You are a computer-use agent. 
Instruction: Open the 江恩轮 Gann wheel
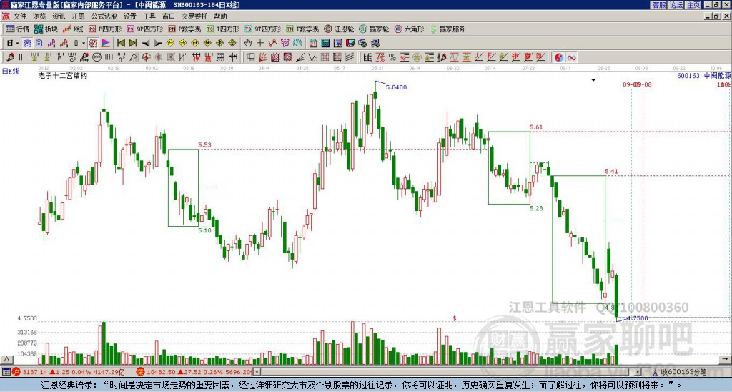[x=339, y=29]
